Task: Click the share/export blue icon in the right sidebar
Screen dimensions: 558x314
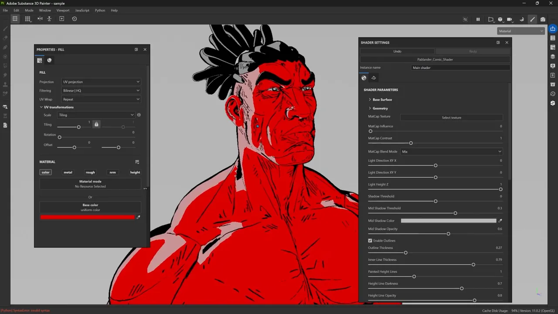Action: pyautogui.click(x=552, y=29)
